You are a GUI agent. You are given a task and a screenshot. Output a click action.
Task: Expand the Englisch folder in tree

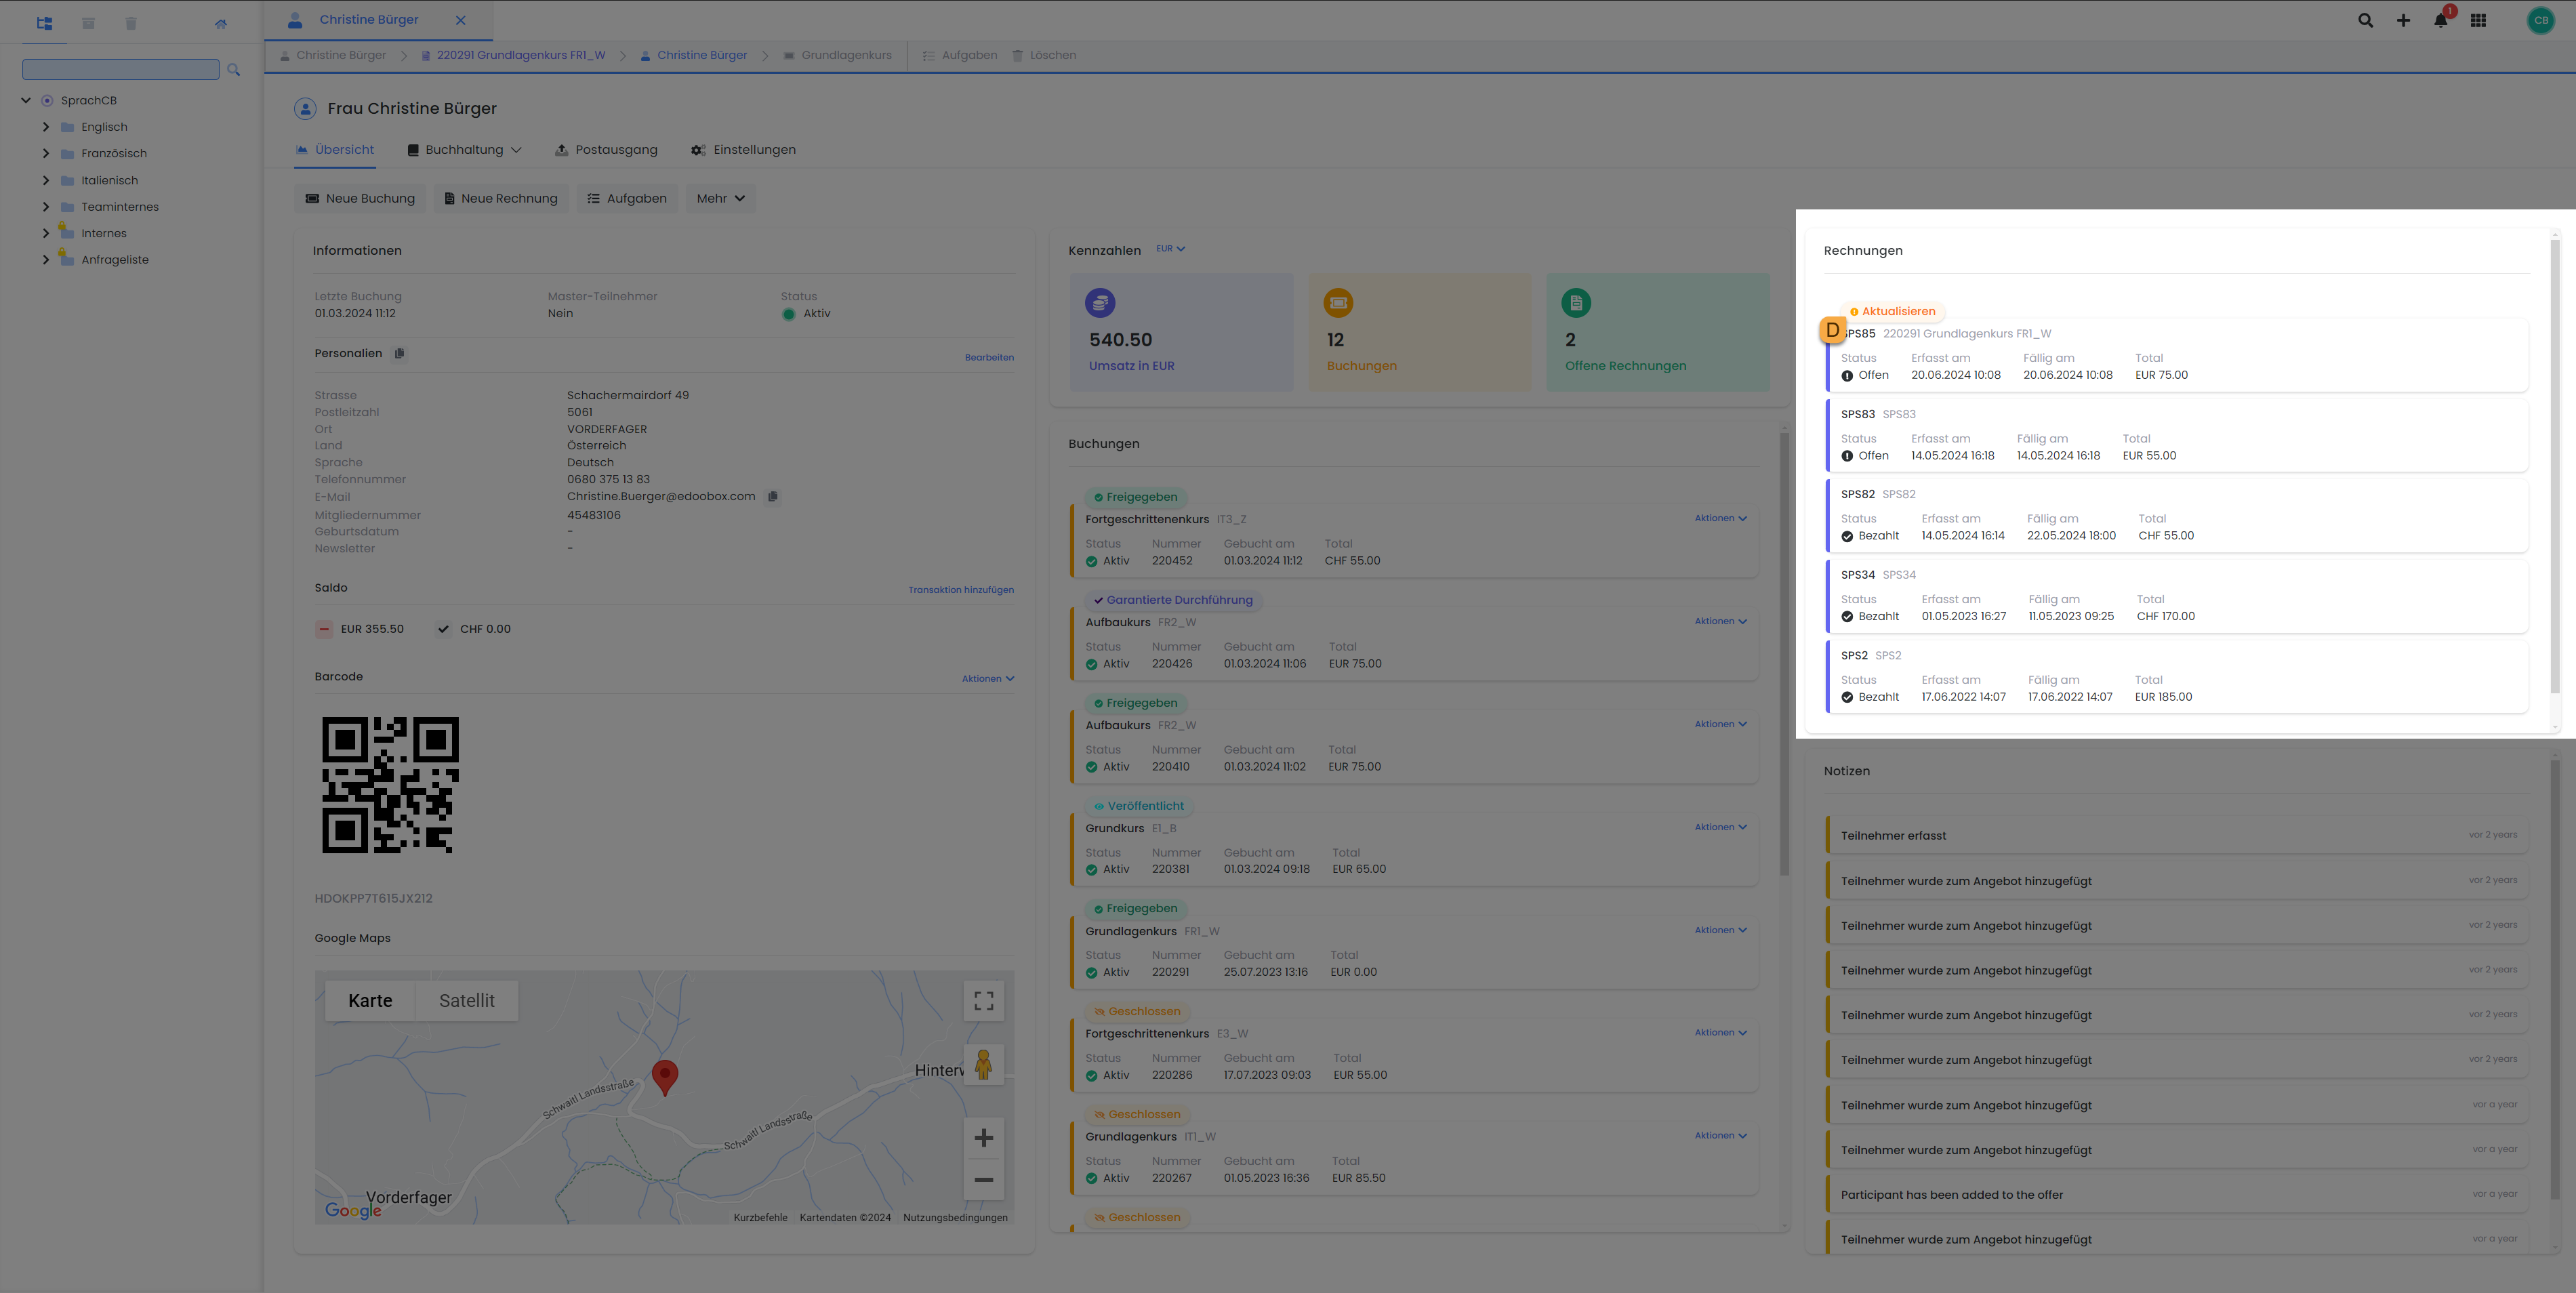pos(46,127)
